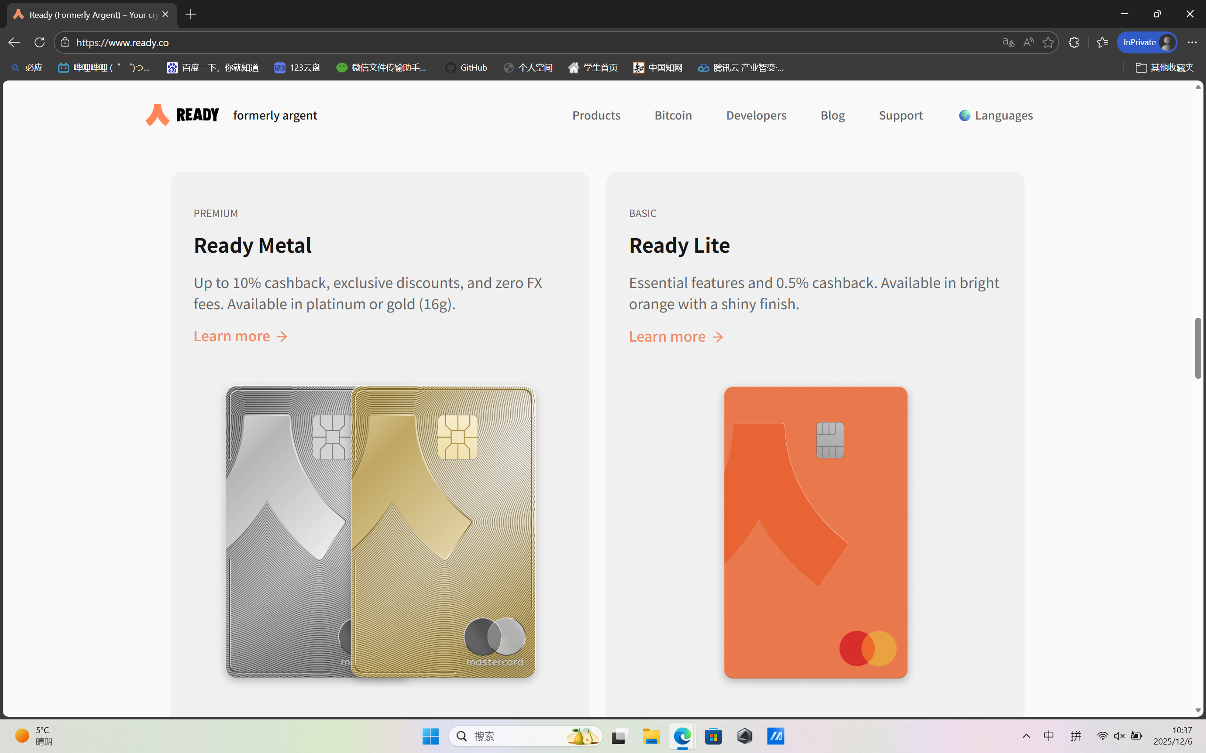The image size is (1206, 753).
Task: Open a new browser tab
Action: click(x=191, y=15)
